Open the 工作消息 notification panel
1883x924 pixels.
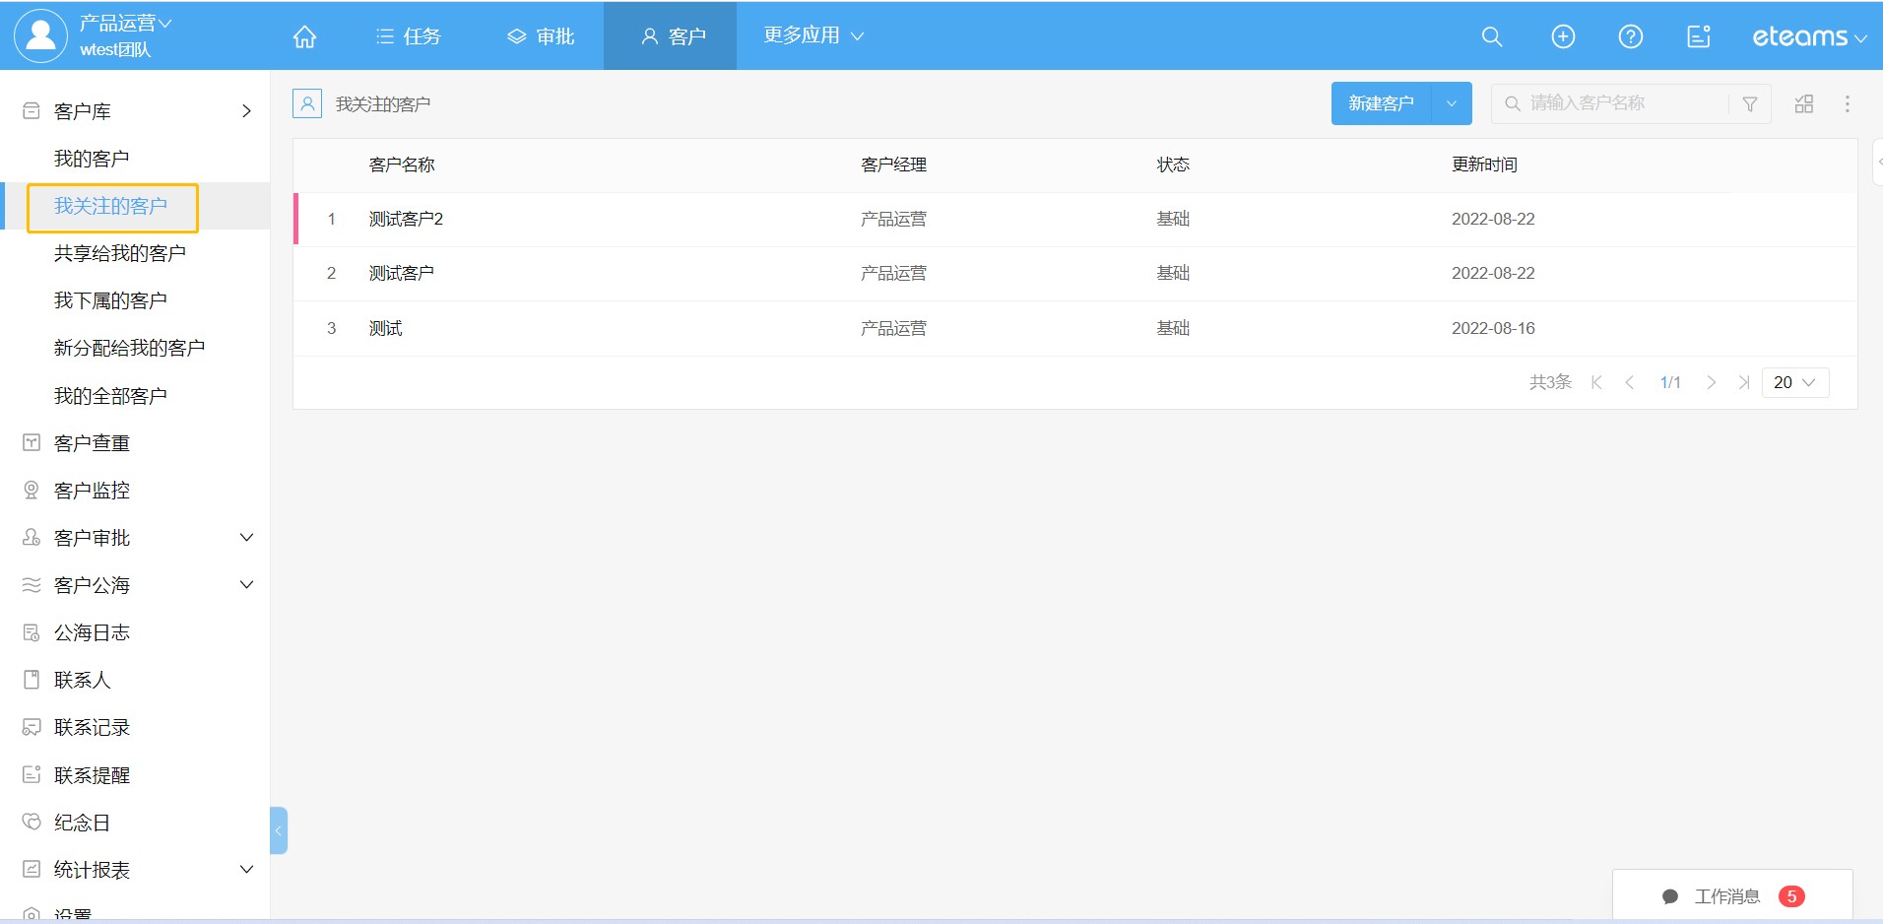click(x=1731, y=896)
